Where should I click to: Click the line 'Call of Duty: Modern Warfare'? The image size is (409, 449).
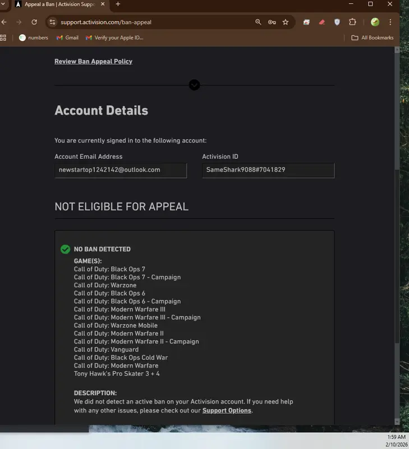[x=116, y=365]
